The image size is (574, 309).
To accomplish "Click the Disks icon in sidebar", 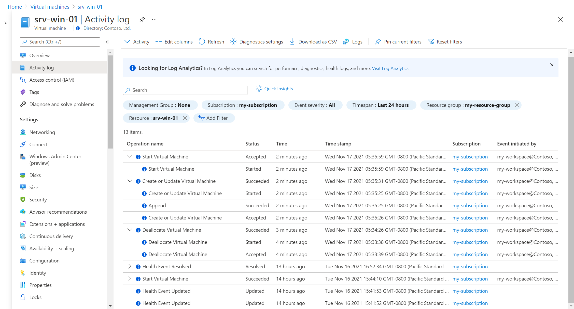I will [23, 175].
